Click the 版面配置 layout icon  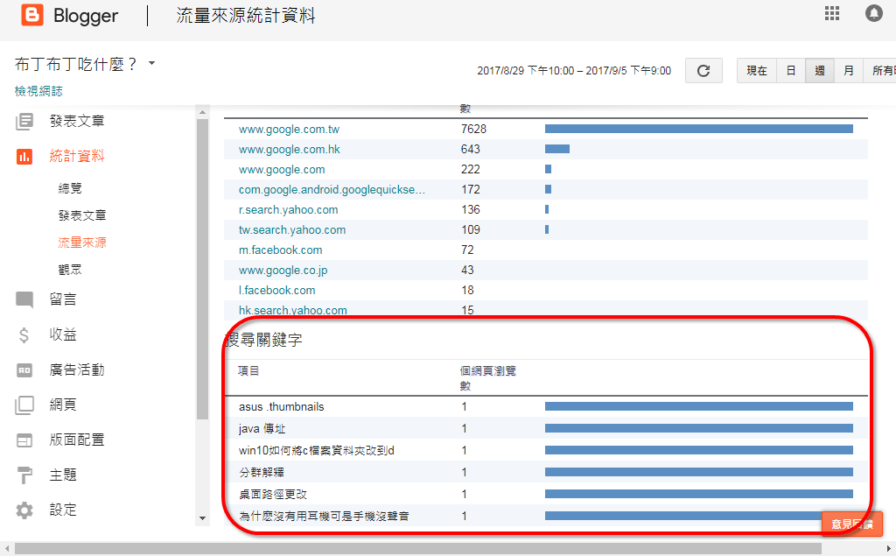click(24, 440)
